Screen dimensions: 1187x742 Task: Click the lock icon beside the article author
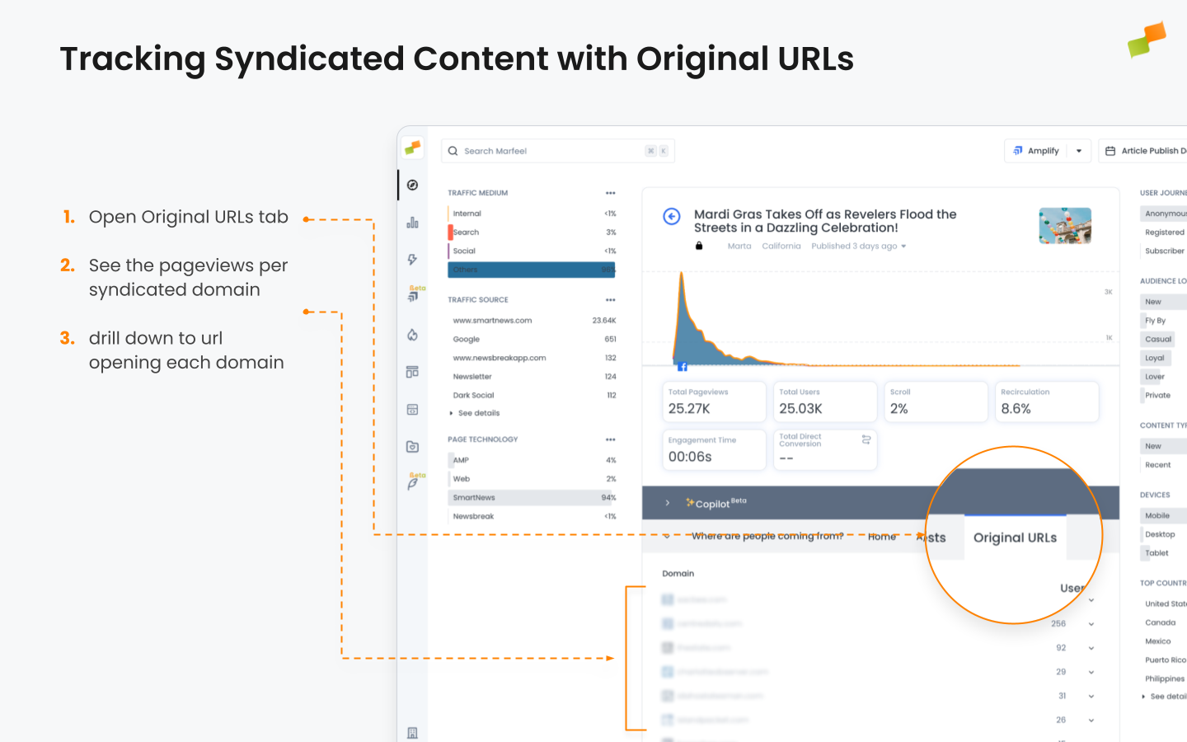(x=699, y=245)
